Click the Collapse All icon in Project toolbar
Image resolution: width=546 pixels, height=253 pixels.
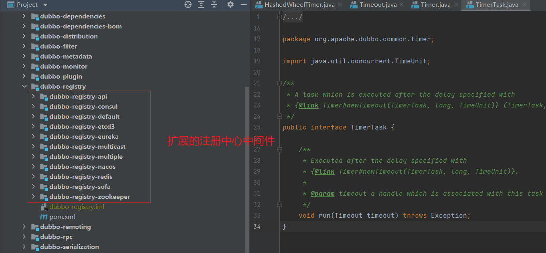click(x=214, y=4)
